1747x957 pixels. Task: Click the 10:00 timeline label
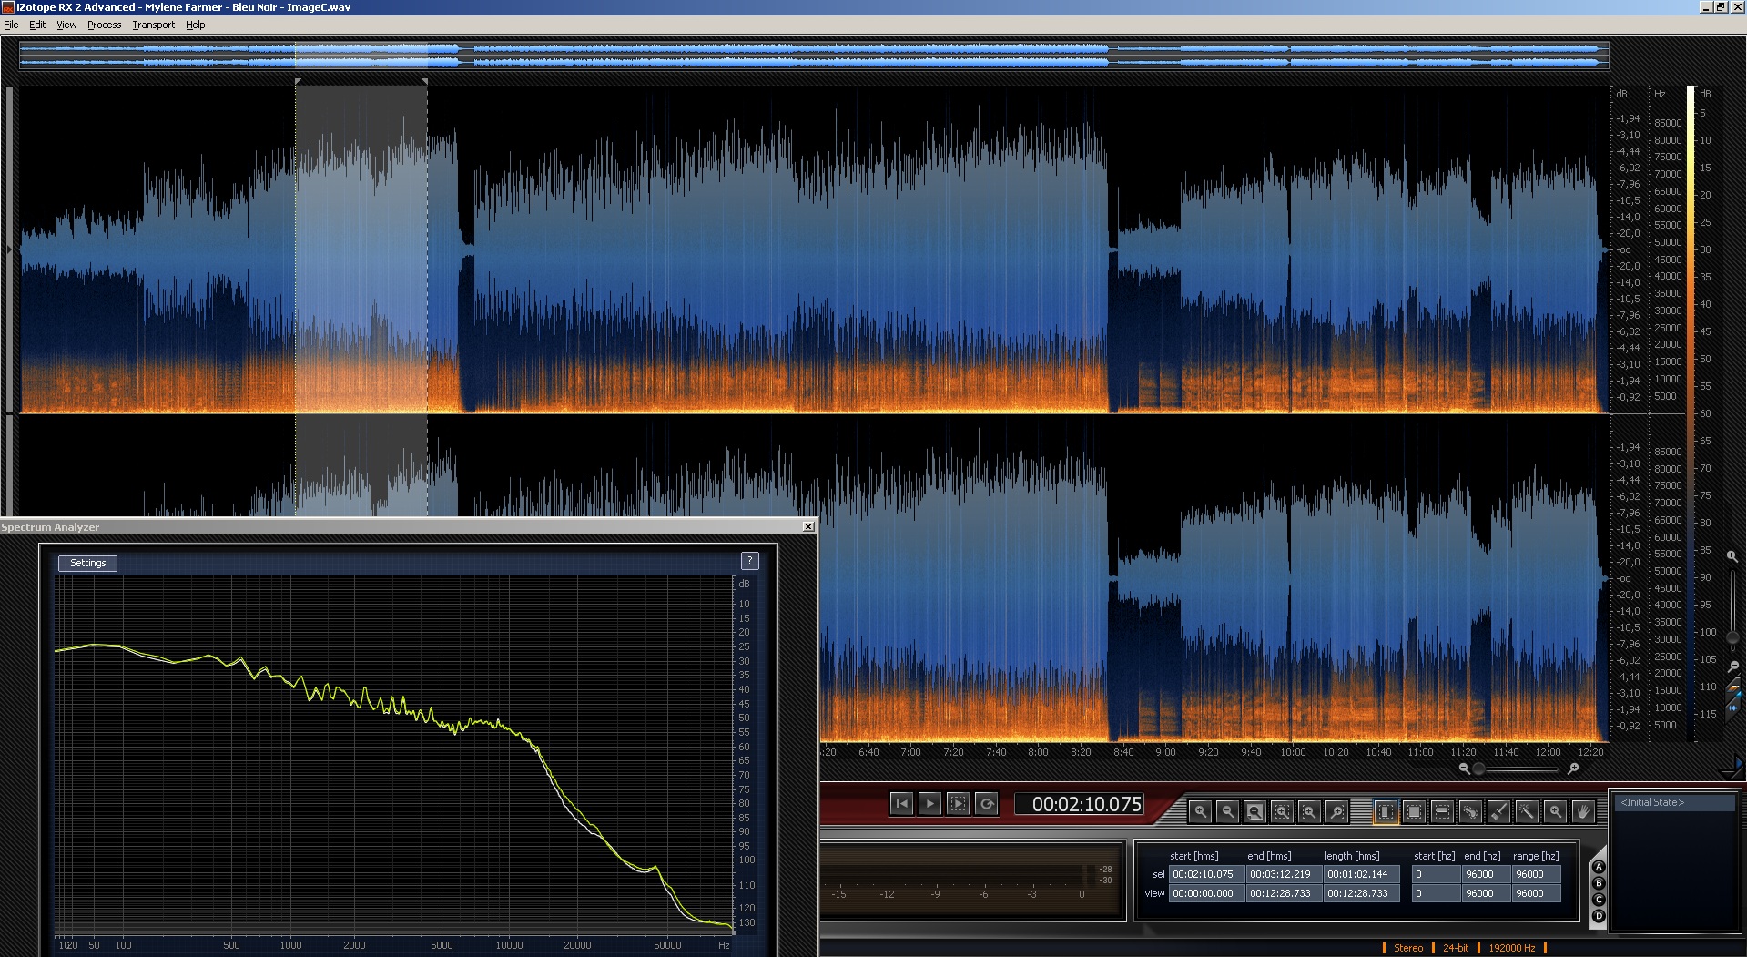1293,752
